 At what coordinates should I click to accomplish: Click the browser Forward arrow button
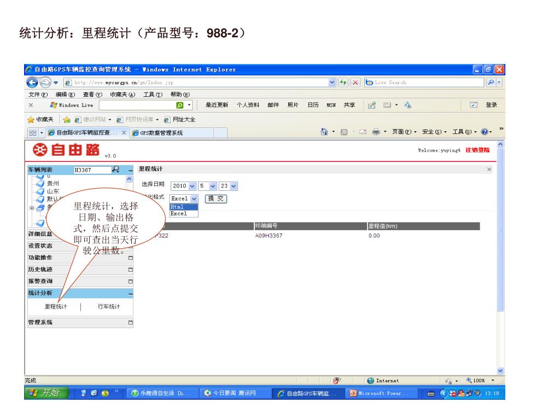pos(45,83)
